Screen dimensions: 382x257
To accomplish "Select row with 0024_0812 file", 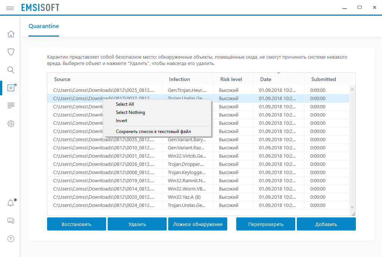I will (x=198, y=205).
